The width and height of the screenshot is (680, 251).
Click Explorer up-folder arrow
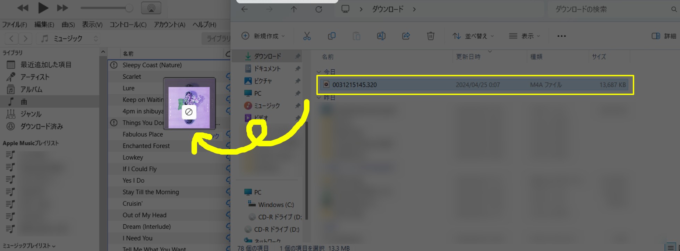[294, 9]
